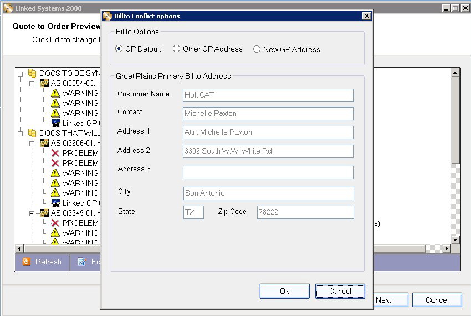This screenshot has height=316, width=471.
Task: Click the DOCS THAT WILL folder icon
Action: pos(32,133)
